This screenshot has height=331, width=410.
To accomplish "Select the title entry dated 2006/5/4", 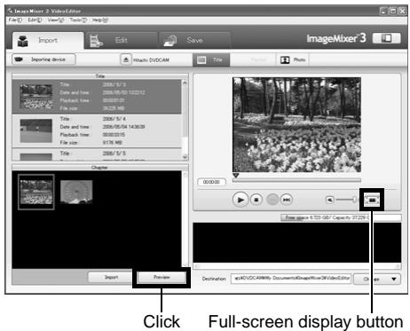I will pos(97,130).
